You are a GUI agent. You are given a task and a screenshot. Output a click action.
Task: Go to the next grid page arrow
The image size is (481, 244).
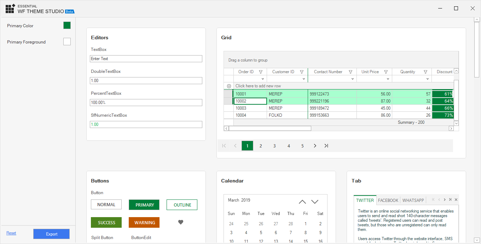coord(315,146)
